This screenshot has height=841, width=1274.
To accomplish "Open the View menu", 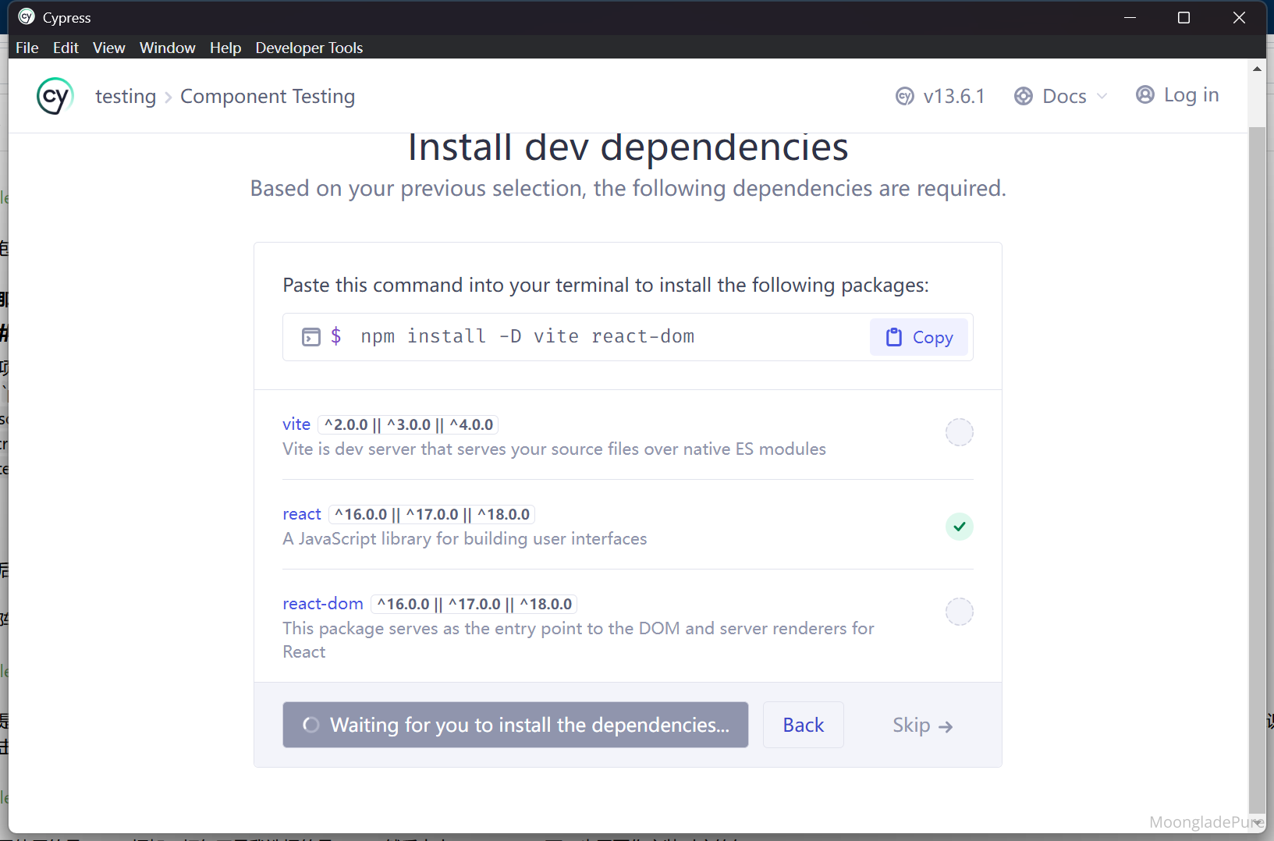I will pyautogui.click(x=108, y=48).
